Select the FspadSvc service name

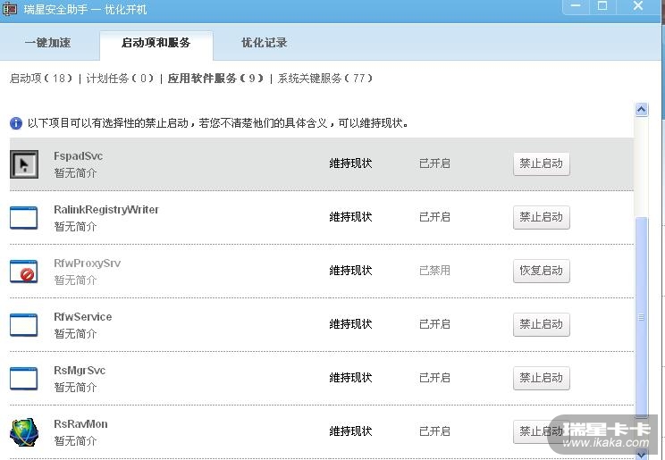point(79,156)
